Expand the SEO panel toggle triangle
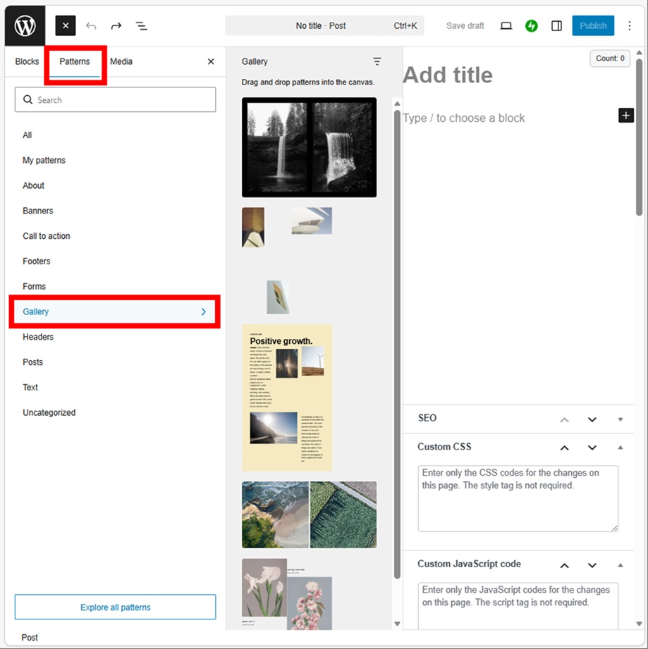This screenshot has width=648, height=649. [621, 419]
